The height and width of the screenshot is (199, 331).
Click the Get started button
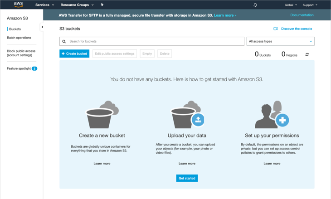tap(187, 178)
